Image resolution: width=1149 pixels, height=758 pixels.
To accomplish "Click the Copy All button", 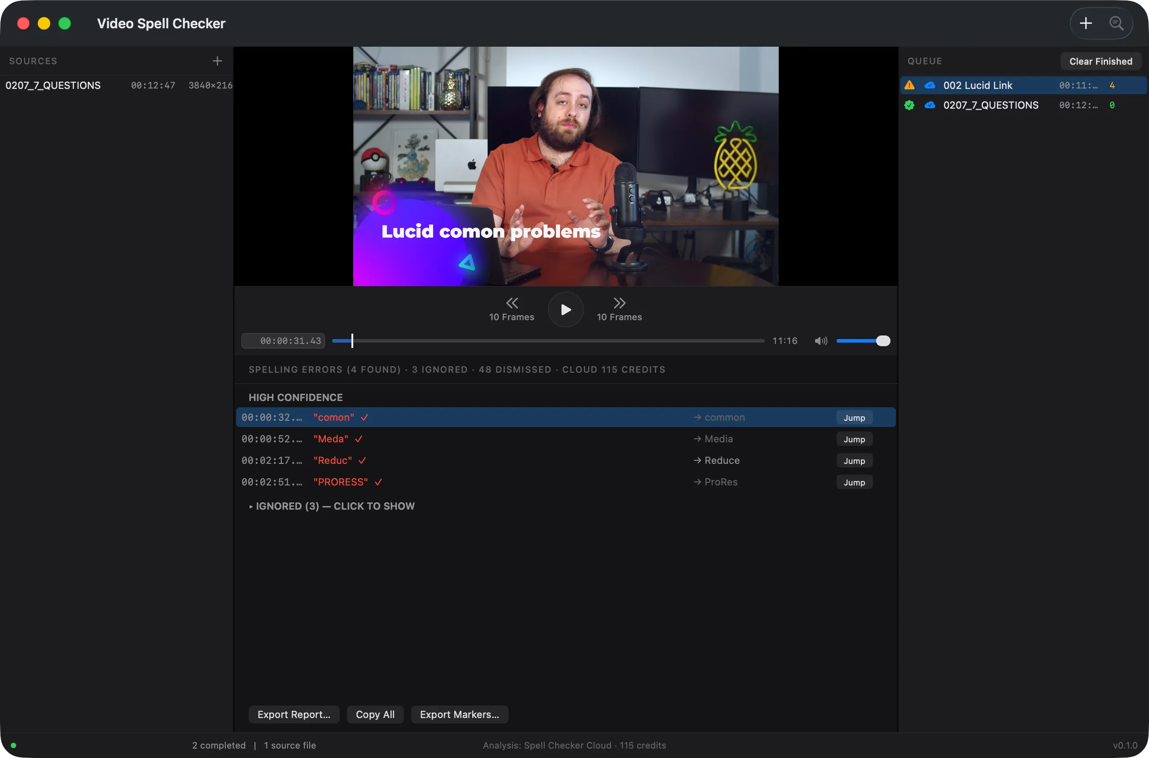I will point(375,714).
